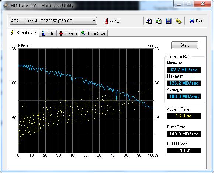Click the blue X Exit icon
The height and width of the screenshot is (173, 214).
tap(192, 21)
